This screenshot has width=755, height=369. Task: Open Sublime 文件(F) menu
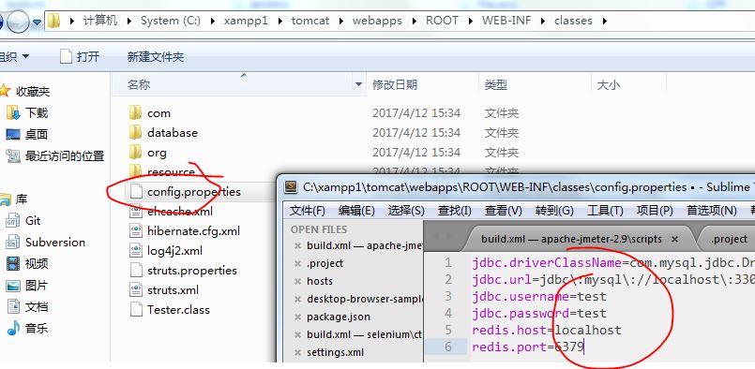point(308,210)
